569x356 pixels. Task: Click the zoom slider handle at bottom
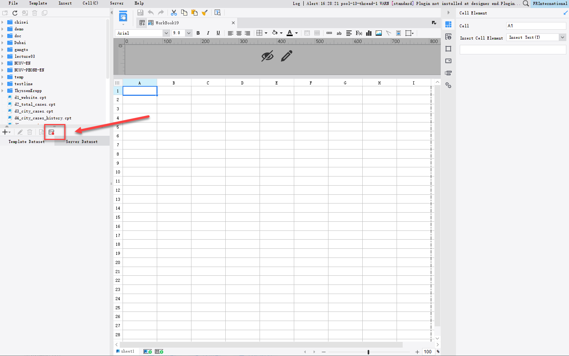368,352
